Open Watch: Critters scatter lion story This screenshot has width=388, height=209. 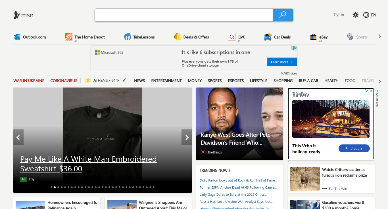345,172
